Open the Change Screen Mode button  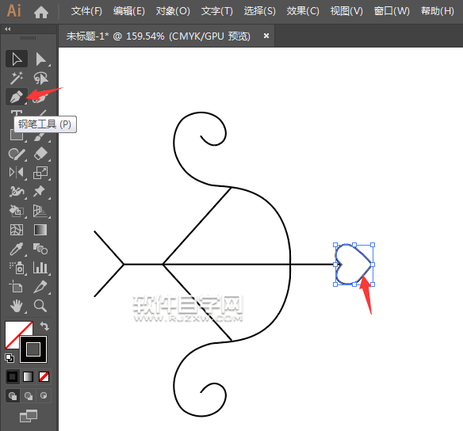(29, 416)
